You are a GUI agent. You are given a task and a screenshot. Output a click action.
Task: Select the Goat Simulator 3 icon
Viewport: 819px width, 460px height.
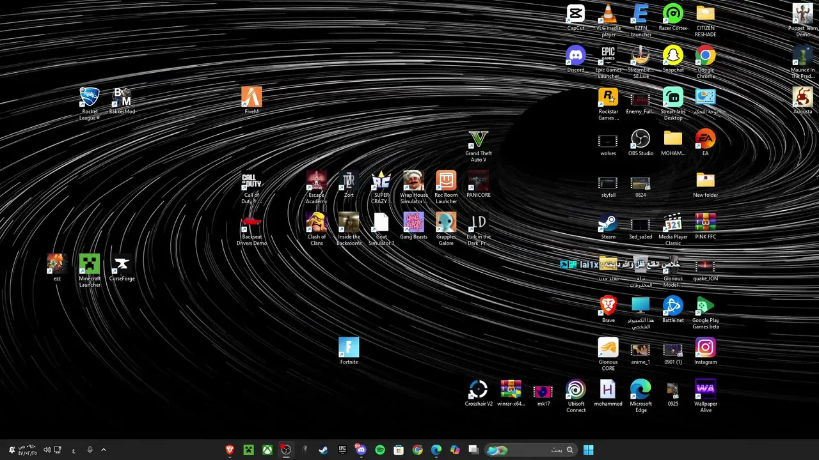(x=381, y=229)
